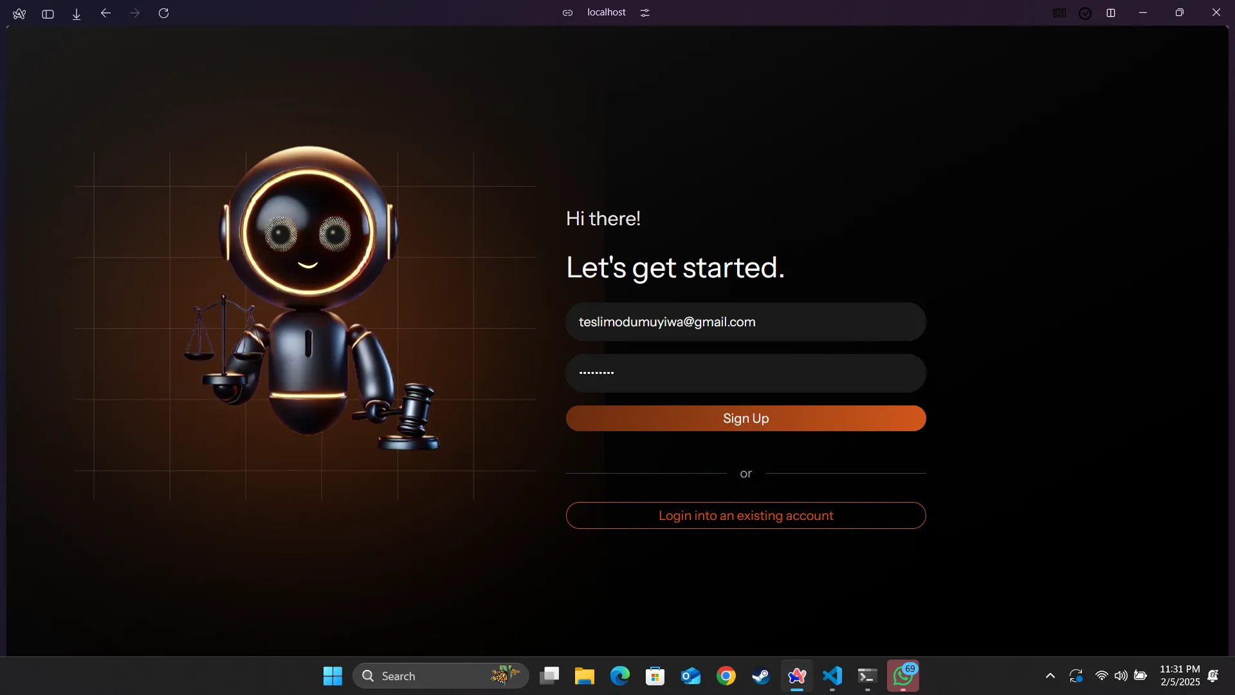Go back with the left arrow

point(106,13)
